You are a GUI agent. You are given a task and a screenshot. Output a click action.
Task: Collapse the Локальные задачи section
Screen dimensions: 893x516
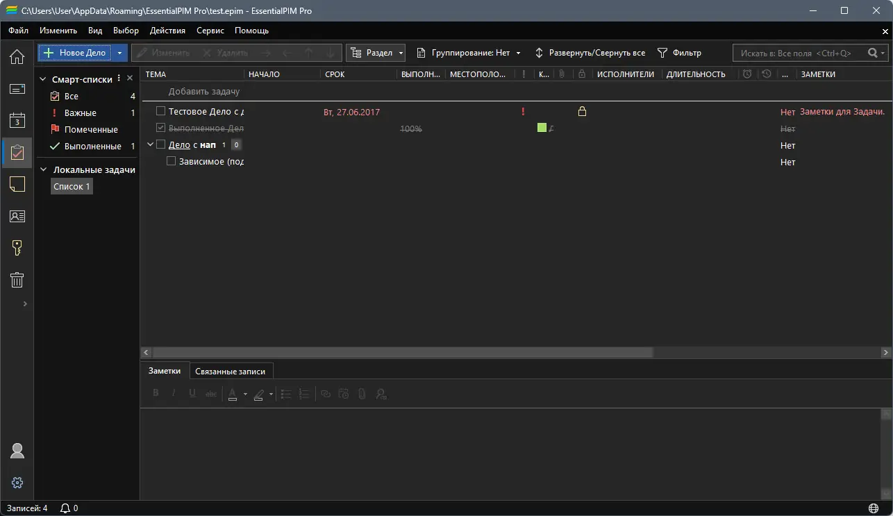point(43,169)
